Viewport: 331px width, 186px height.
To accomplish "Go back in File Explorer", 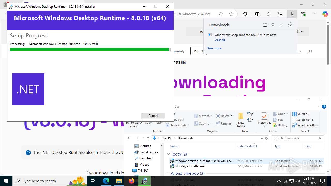I will (x=129, y=138).
